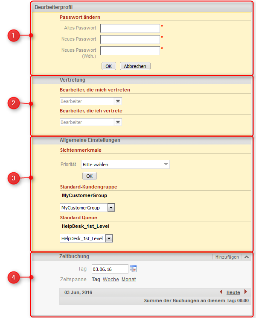The width and height of the screenshot is (256, 318).
Task: Switch time span to Monat
Action: 128,280
